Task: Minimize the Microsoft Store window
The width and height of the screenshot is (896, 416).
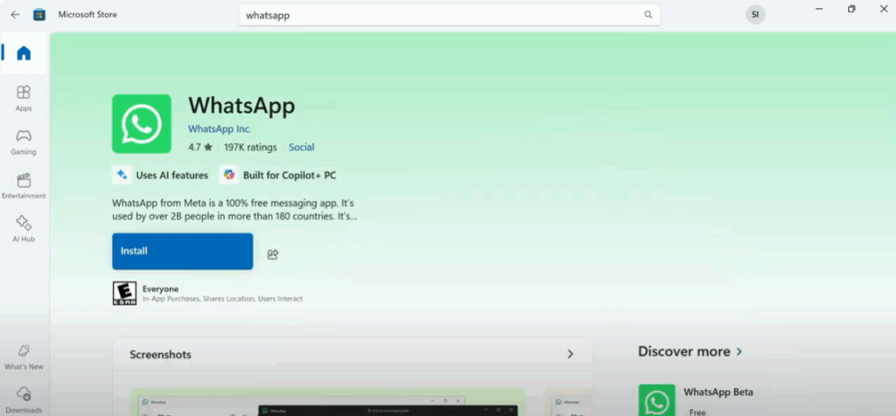Action: pos(819,9)
